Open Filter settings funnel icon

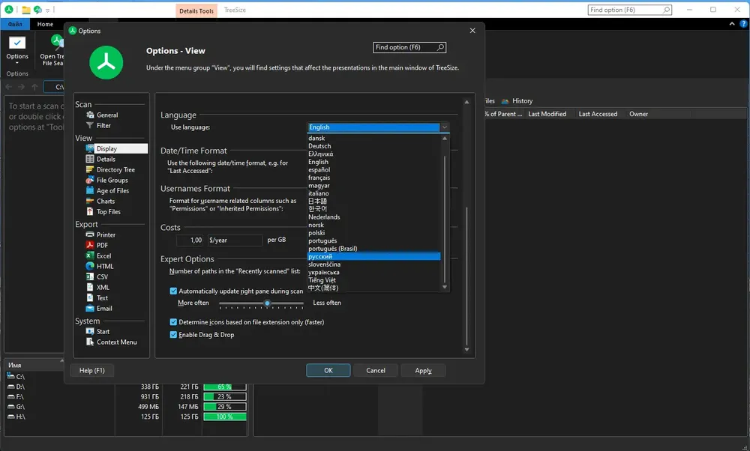(x=90, y=125)
